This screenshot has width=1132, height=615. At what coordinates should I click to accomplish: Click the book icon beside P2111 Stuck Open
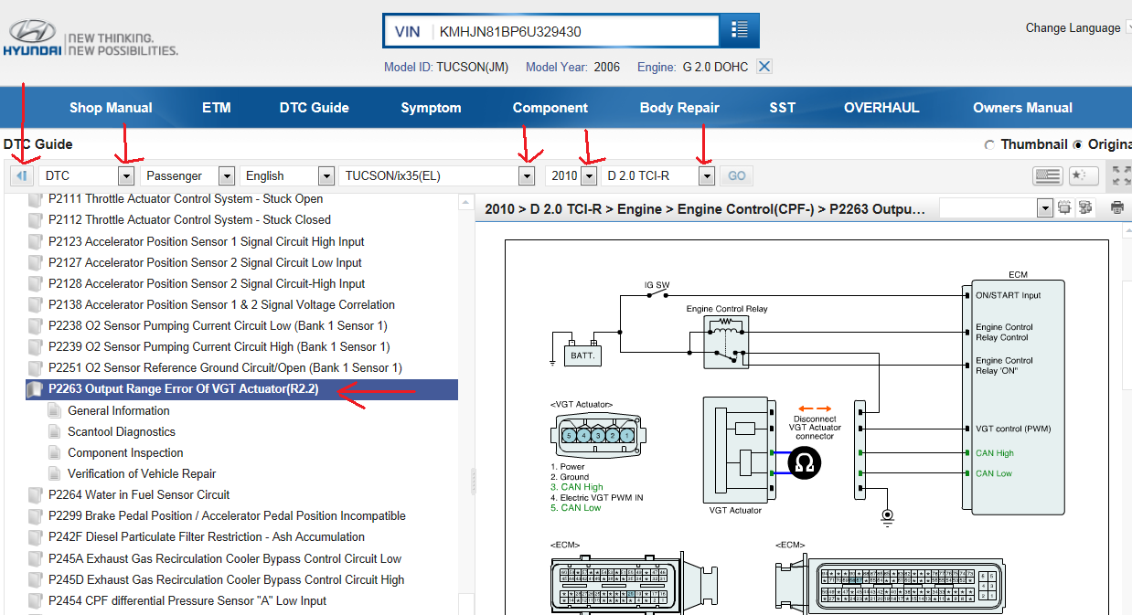(35, 198)
